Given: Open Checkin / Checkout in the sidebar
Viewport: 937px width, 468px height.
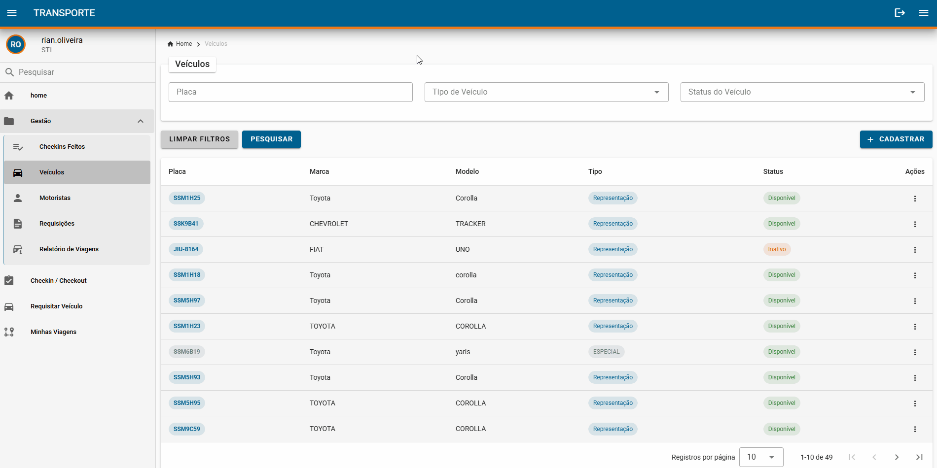Looking at the screenshot, I should pos(77,281).
